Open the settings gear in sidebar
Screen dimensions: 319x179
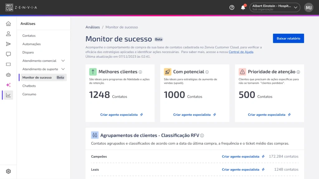pyautogui.click(x=8, y=171)
